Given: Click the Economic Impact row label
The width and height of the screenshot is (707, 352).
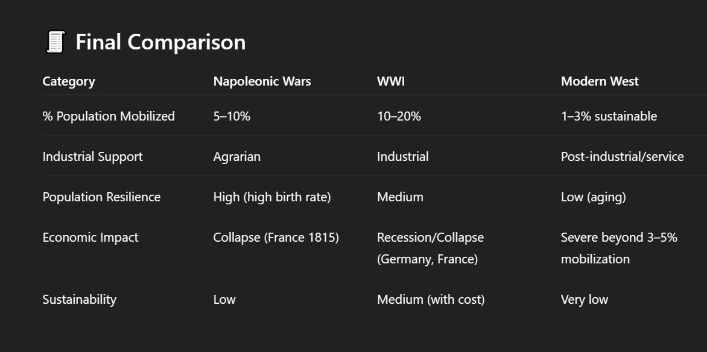Looking at the screenshot, I should pyautogui.click(x=90, y=237).
